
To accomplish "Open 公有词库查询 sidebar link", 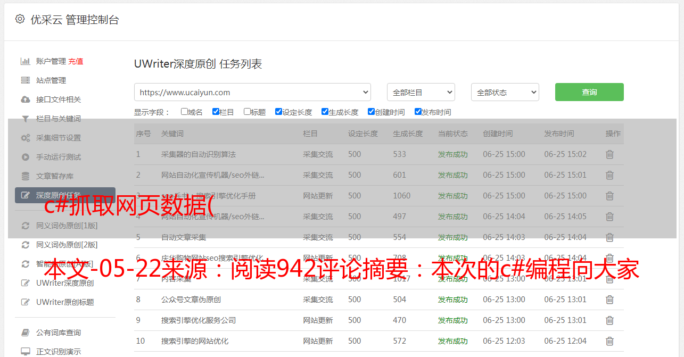I will [59, 333].
